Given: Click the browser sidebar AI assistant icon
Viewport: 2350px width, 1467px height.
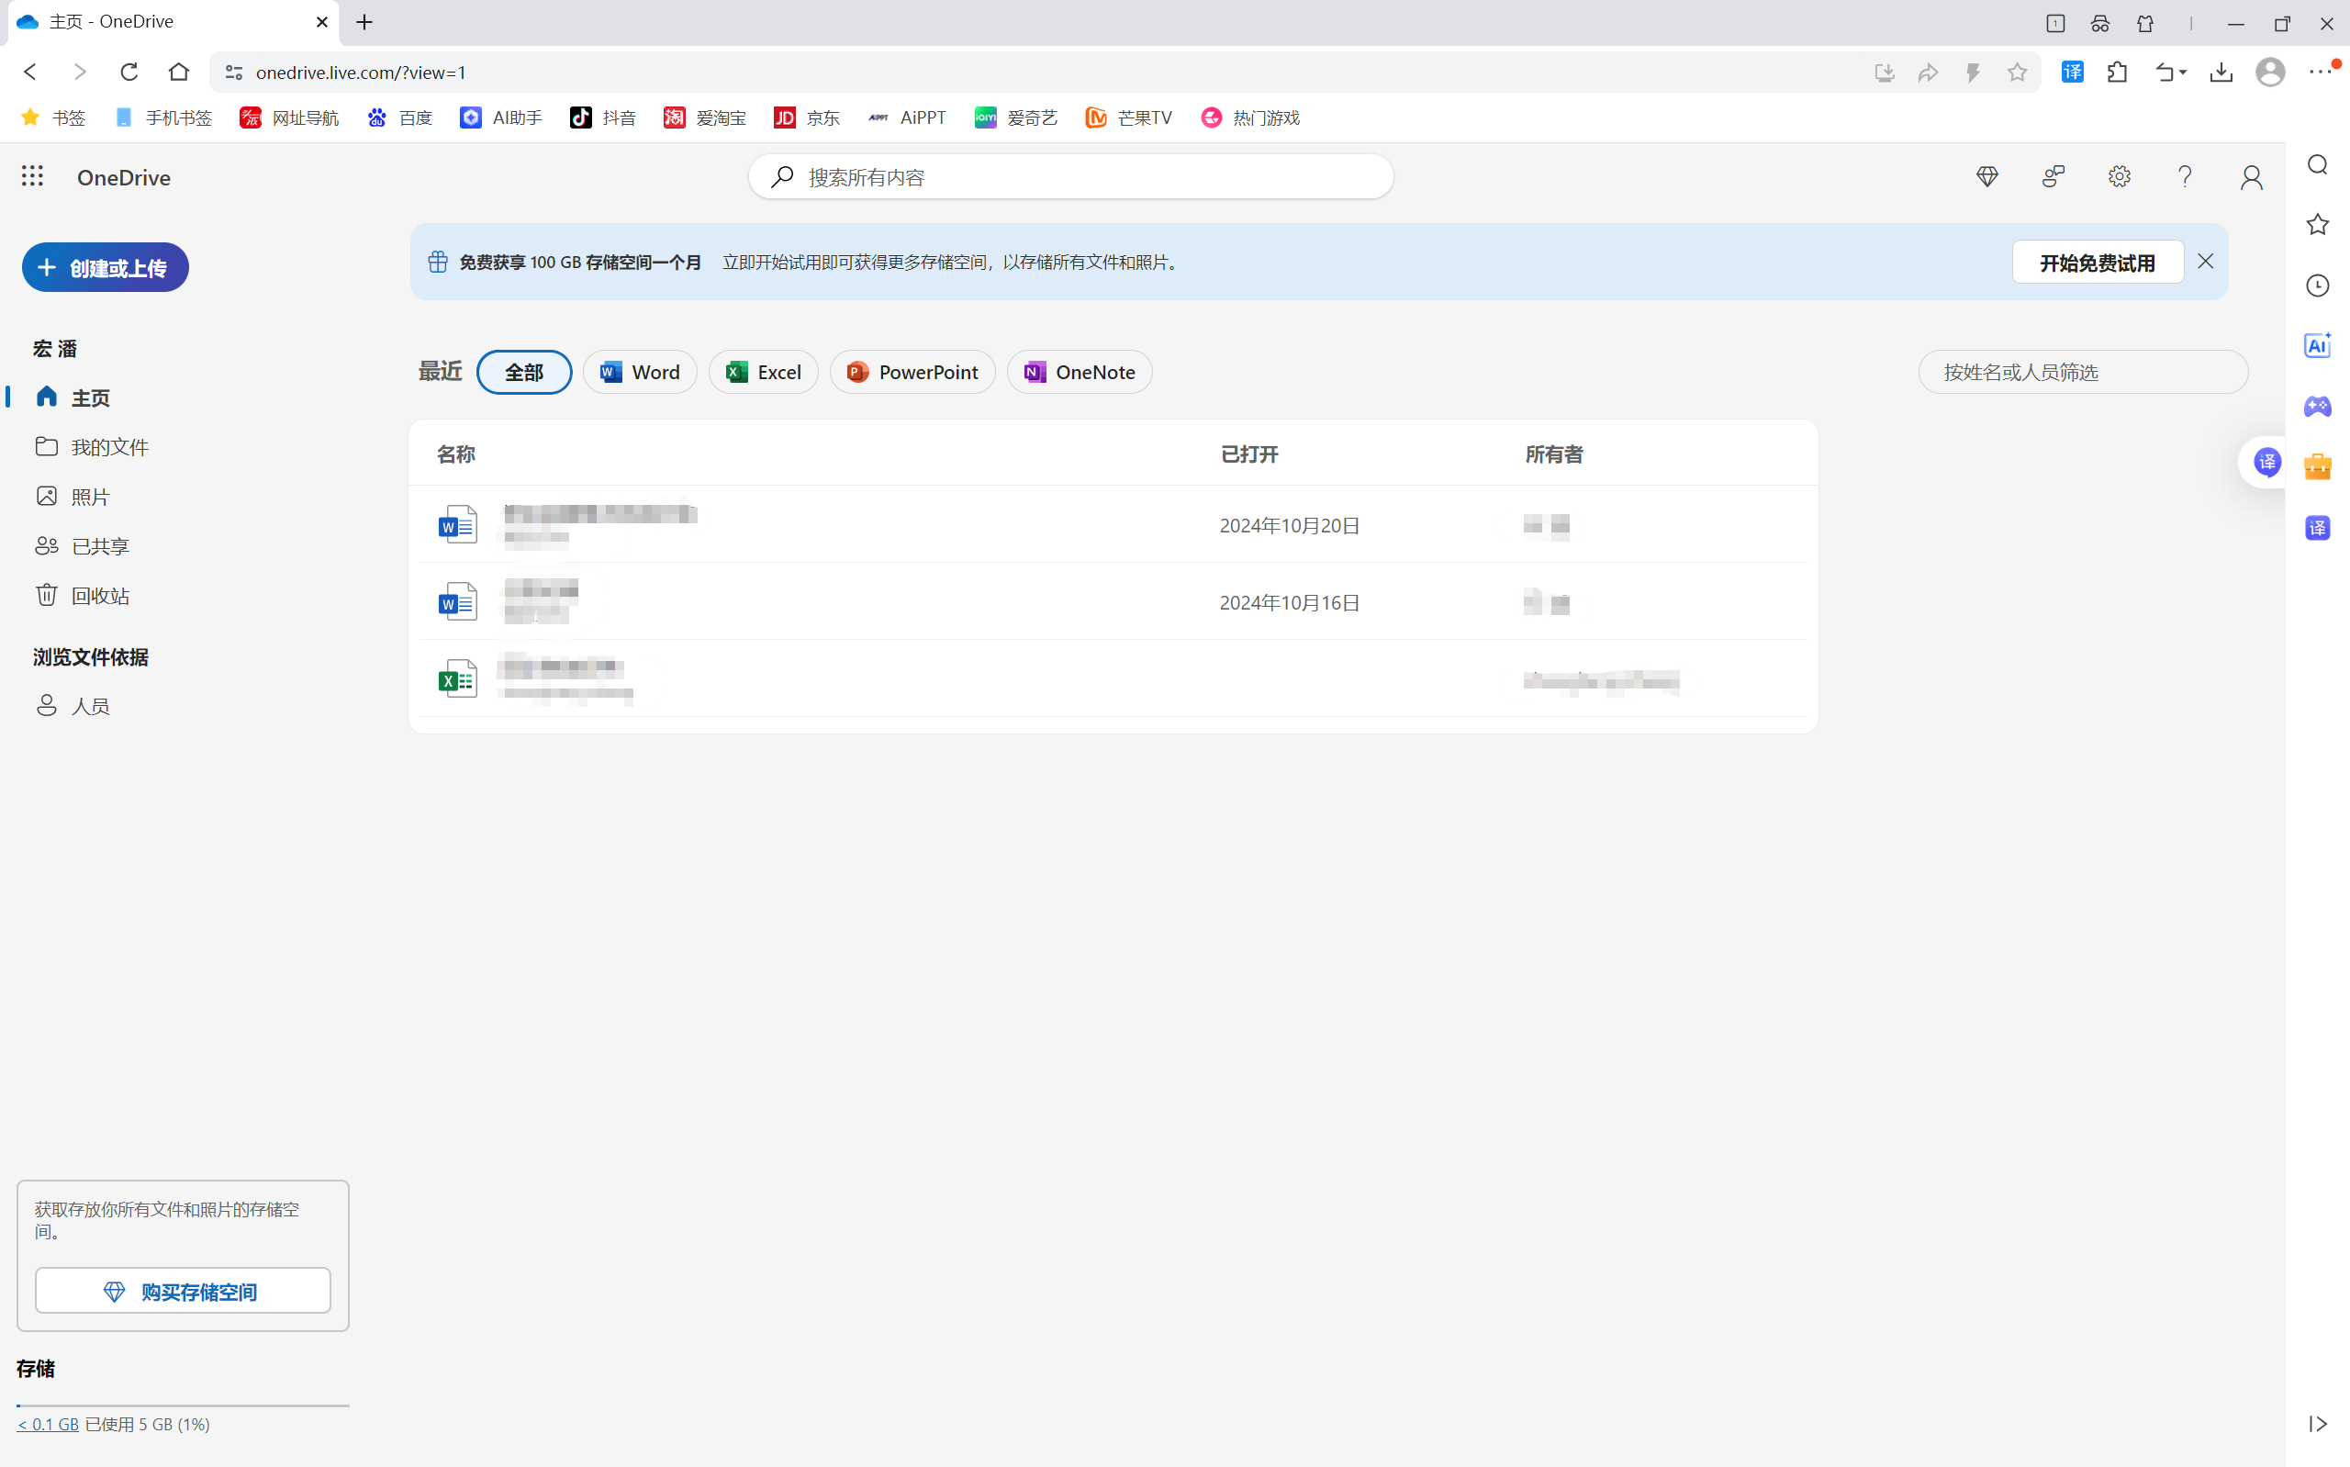Looking at the screenshot, I should point(2317,345).
